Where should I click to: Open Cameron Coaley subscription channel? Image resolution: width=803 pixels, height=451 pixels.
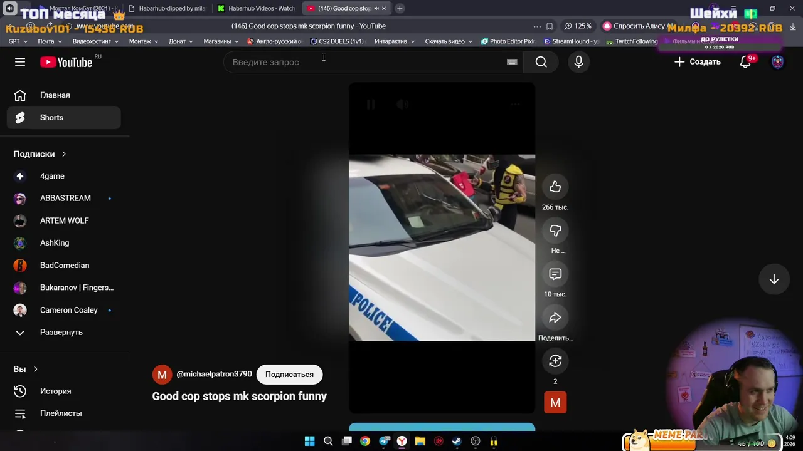tap(63, 310)
